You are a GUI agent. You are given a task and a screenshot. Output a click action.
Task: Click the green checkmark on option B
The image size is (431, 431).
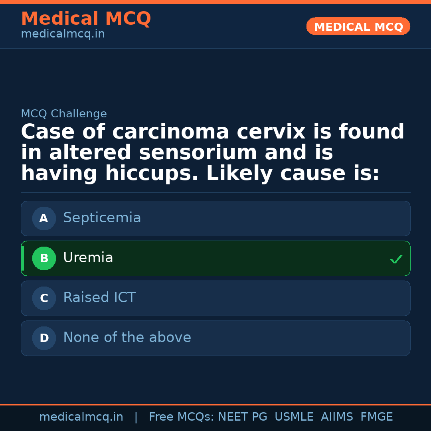coord(396,259)
